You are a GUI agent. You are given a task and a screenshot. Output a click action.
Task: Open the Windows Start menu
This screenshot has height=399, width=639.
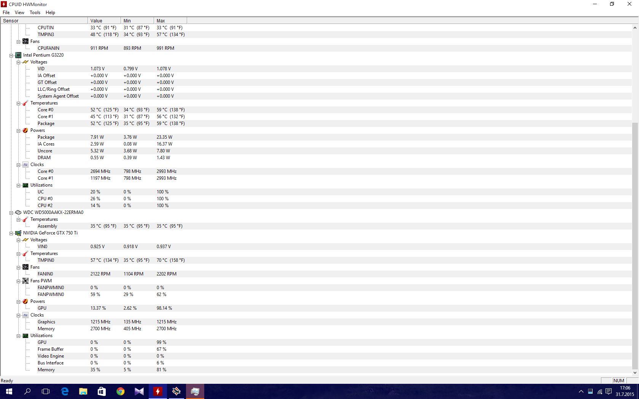click(9, 391)
